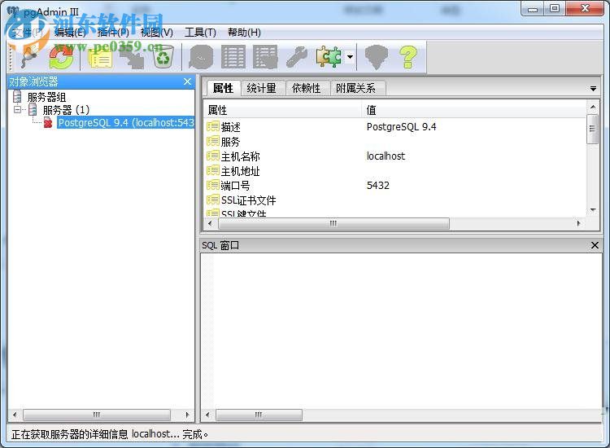Screen dimensions: 610x448
Task: Click the 值 column header
Action: 474,110
